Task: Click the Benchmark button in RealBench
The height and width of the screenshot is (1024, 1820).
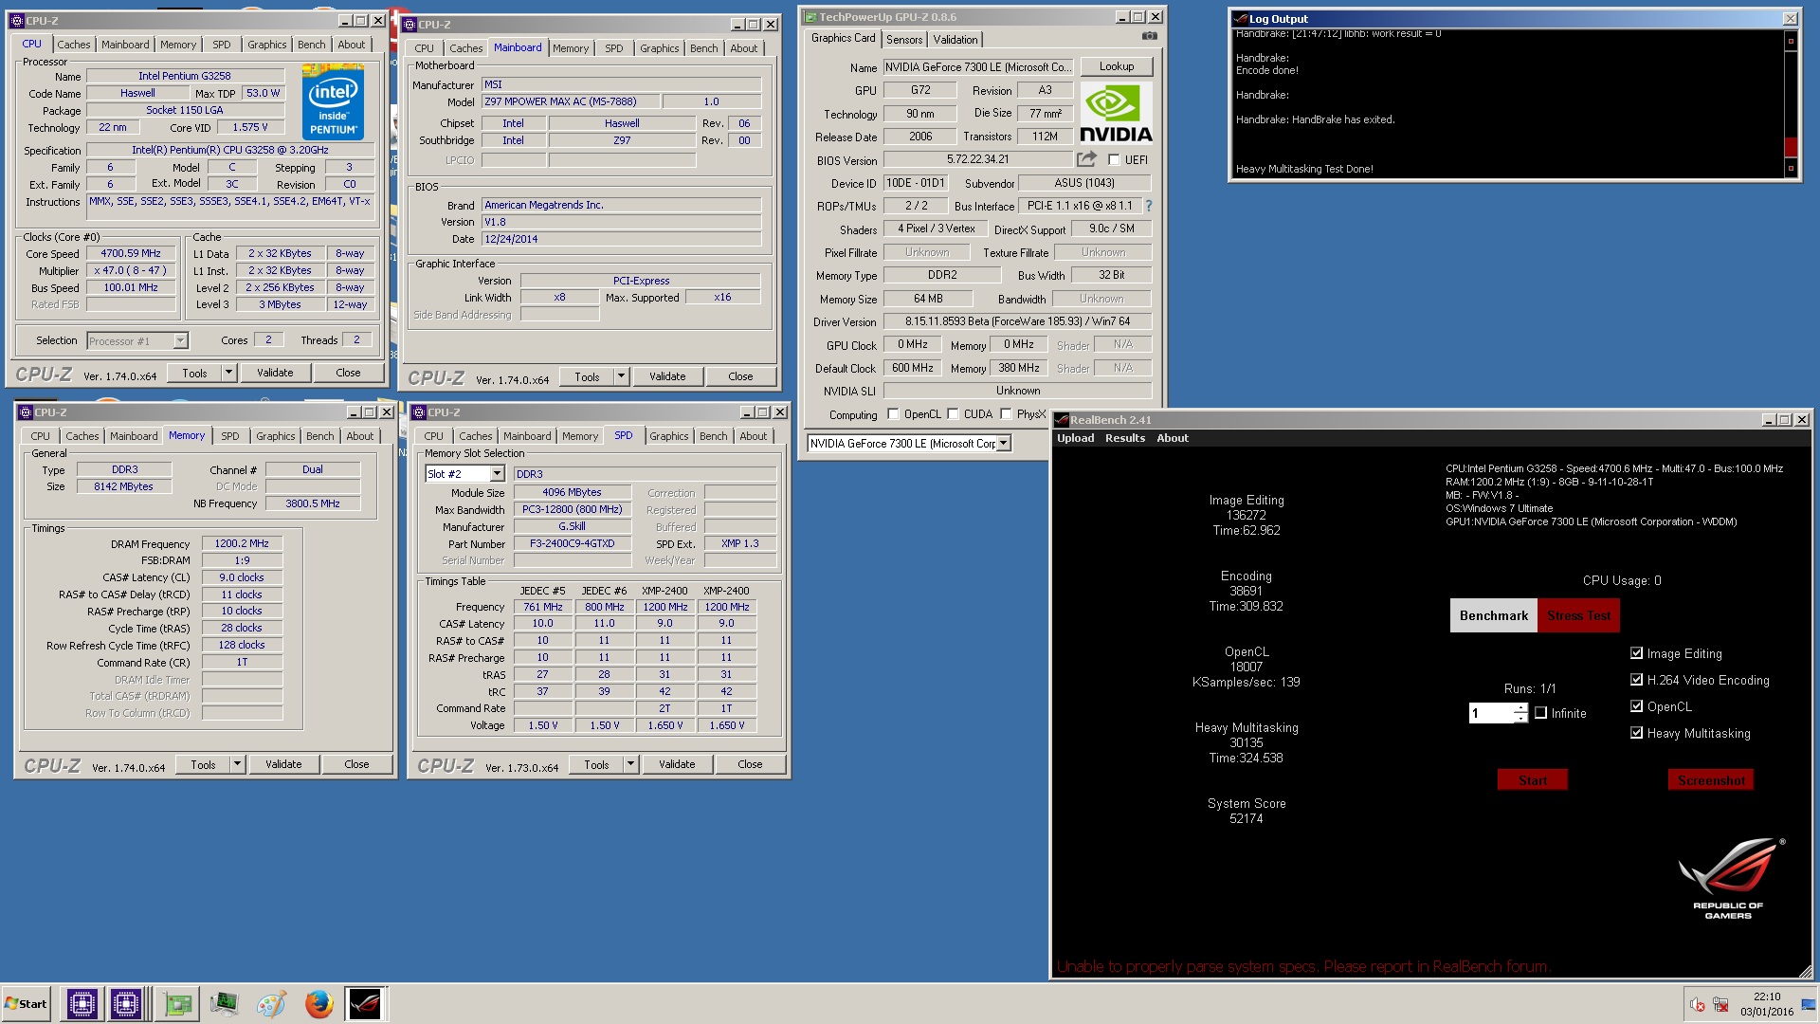Action: pyautogui.click(x=1493, y=615)
